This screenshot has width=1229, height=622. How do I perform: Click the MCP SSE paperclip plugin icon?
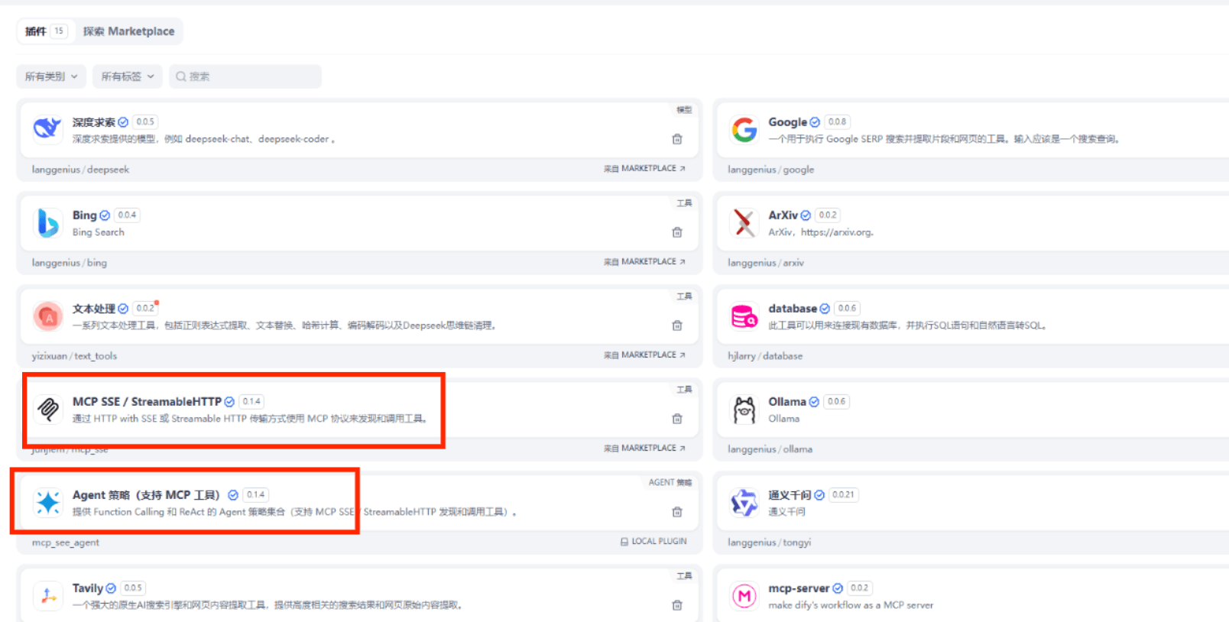48,409
